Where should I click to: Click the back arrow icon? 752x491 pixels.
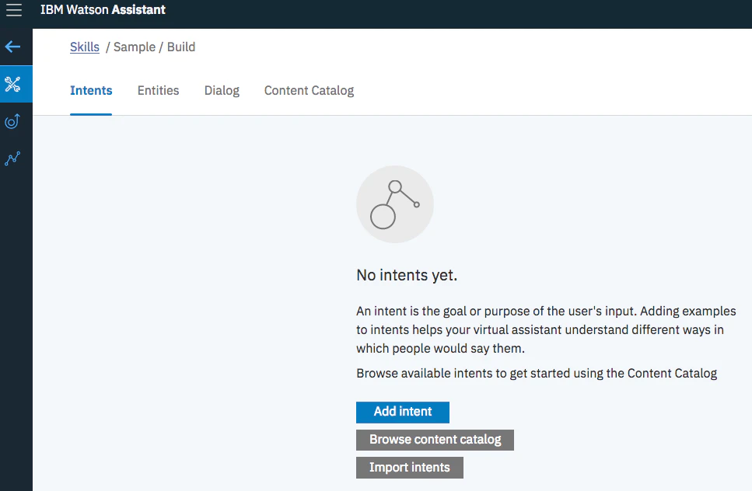tap(13, 47)
